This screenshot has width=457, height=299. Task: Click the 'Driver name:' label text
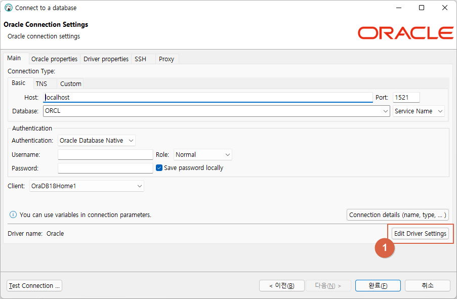tap(25, 233)
